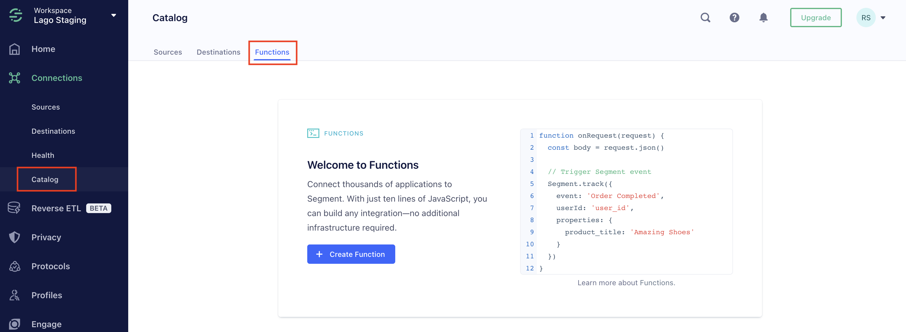The height and width of the screenshot is (332, 906).
Task: Open Health in the sidebar
Action: [x=43, y=155]
